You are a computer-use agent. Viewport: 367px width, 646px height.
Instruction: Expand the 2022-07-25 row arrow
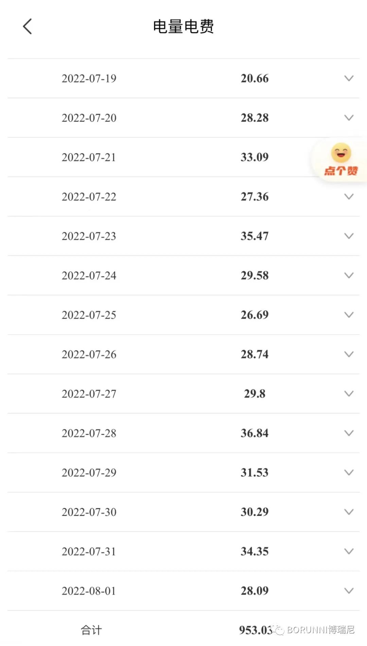(349, 315)
